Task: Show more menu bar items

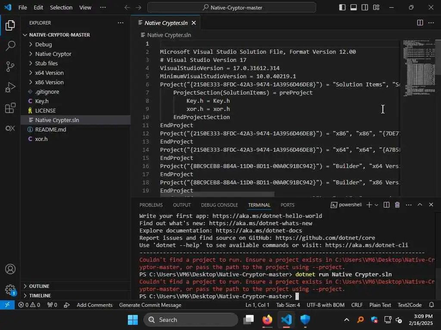Action: pyautogui.click(x=103, y=8)
